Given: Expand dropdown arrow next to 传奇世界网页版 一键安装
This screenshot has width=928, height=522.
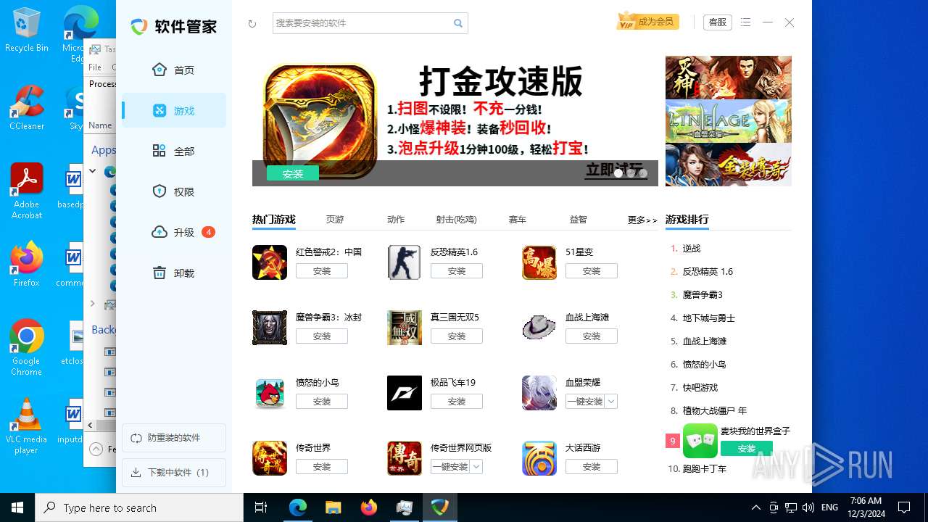Looking at the screenshot, I should pyautogui.click(x=476, y=467).
